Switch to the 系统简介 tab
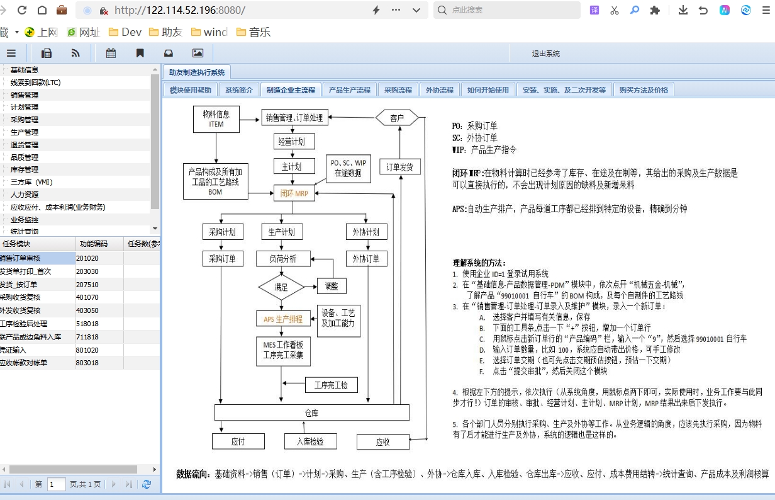This screenshot has height=500, width=775. pos(239,90)
